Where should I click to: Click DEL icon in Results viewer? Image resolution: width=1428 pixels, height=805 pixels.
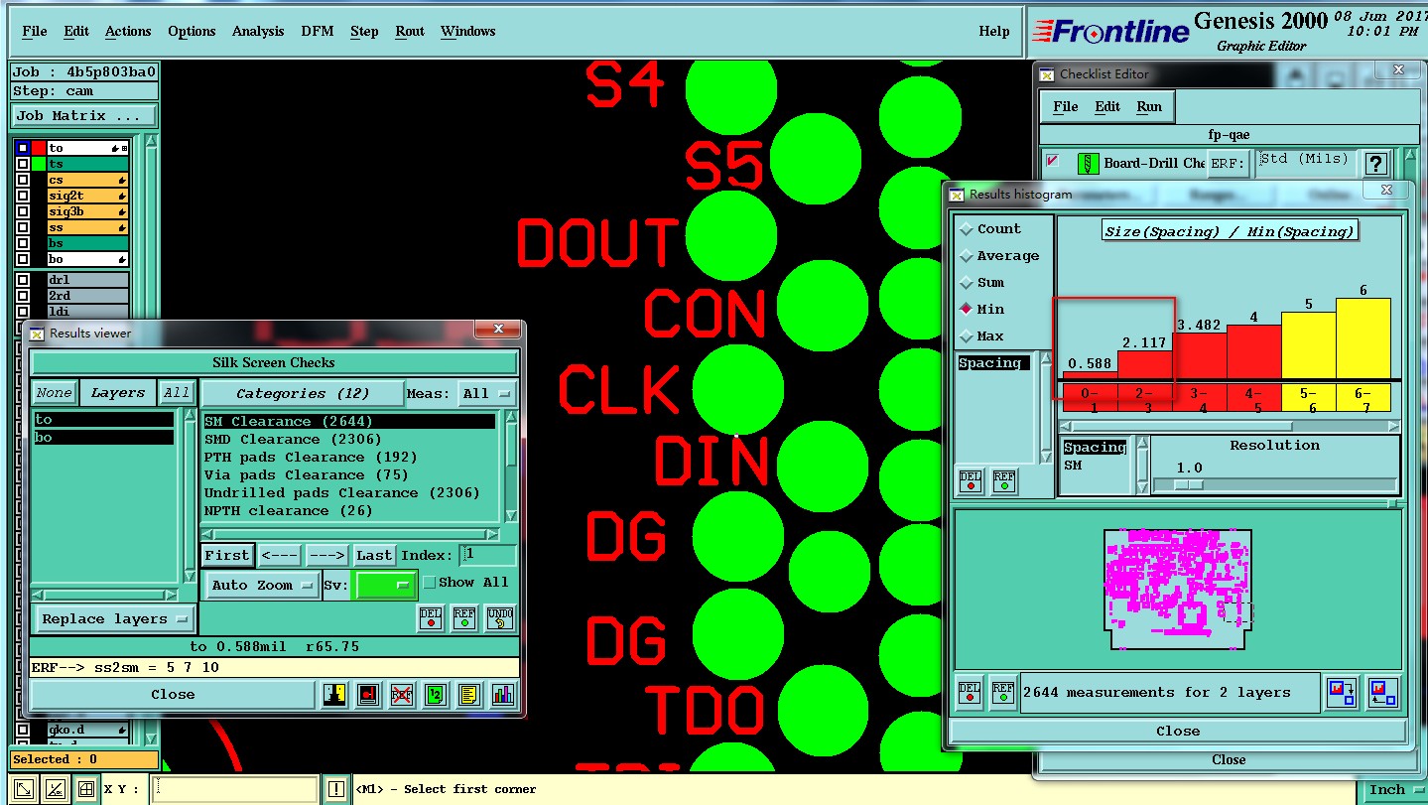pos(430,618)
